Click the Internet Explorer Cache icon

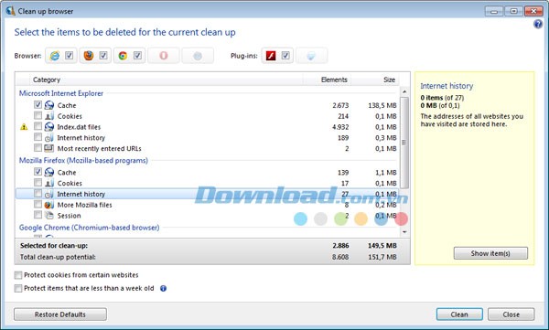click(x=49, y=105)
